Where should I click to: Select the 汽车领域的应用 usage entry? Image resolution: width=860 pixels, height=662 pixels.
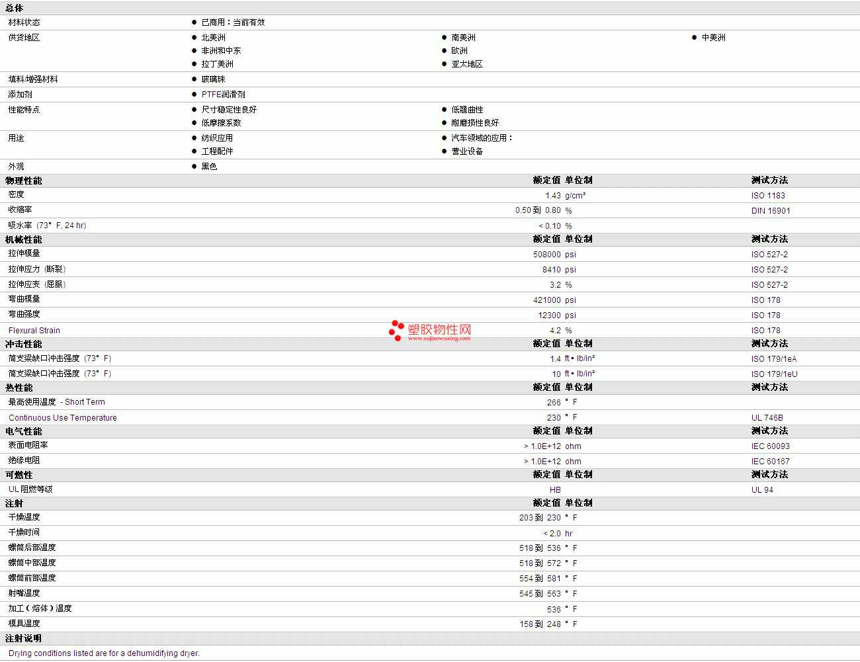pyautogui.click(x=482, y=138)
